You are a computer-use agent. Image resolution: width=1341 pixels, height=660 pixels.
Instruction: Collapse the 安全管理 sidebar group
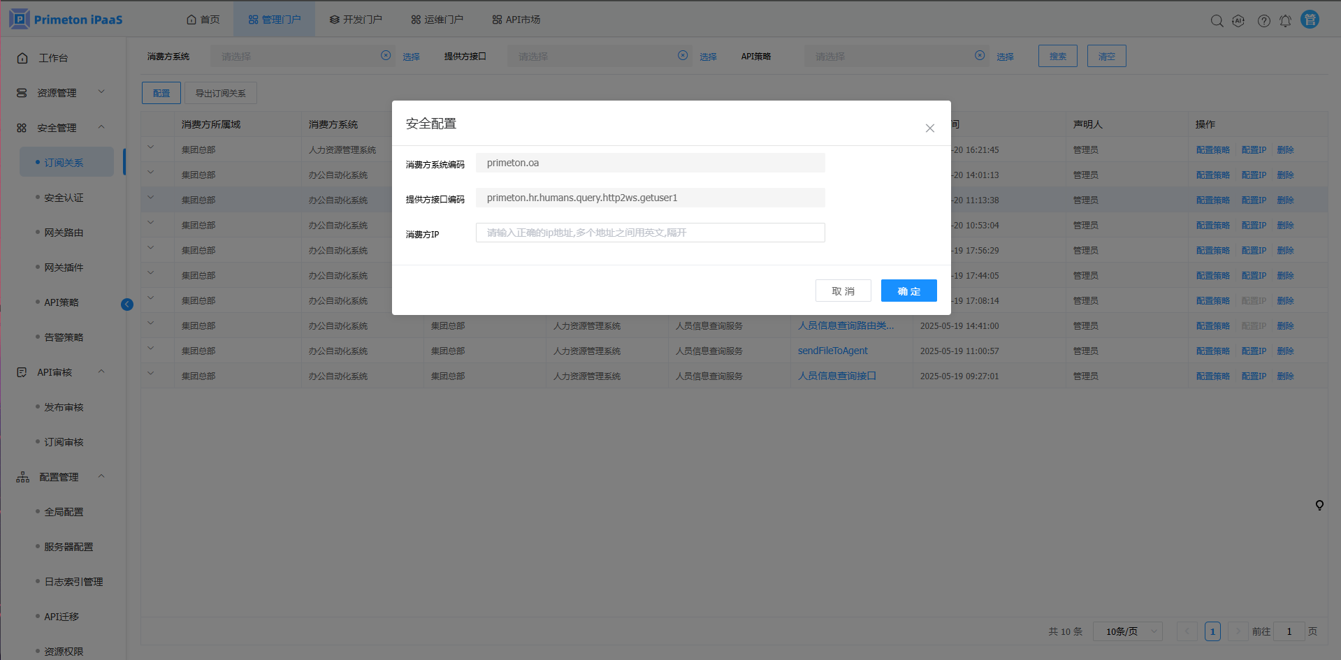click(x=101, y=127)
